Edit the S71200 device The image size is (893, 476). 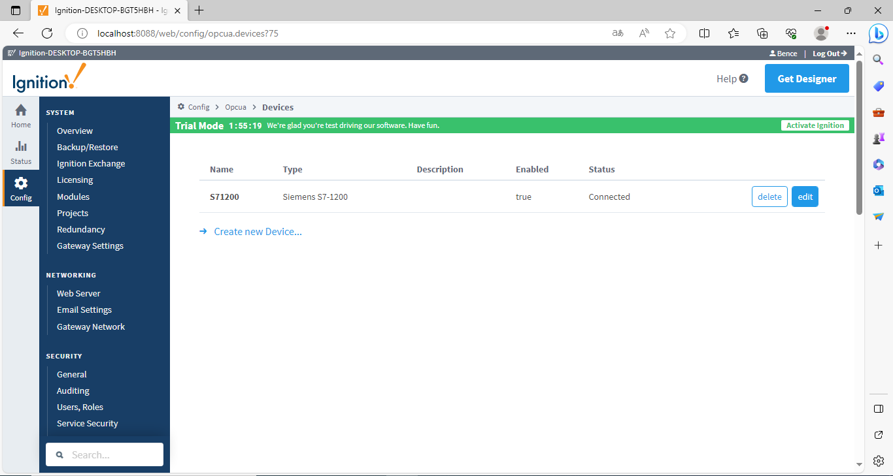pyautogui.click(x=805, y=197)
